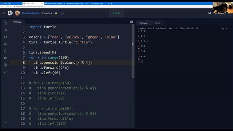Switch to Launch Meeting Zoom tab
The height and width of the screenshot is (131, 233).
pyautogui.click(x=98, y=3)
